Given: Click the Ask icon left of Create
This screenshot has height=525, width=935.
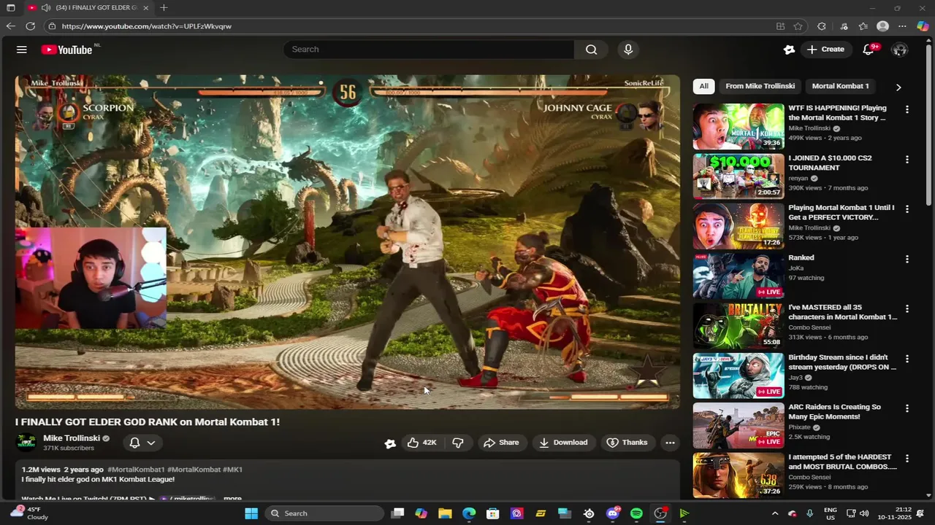Looking at the screenshot, I should pyautogui.click(x=789, y=50).
